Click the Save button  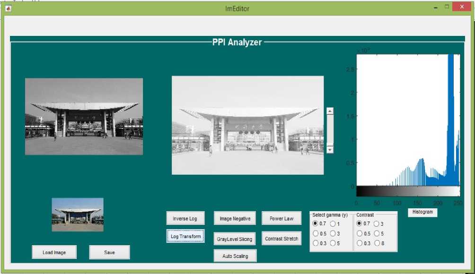pos(109,252)
